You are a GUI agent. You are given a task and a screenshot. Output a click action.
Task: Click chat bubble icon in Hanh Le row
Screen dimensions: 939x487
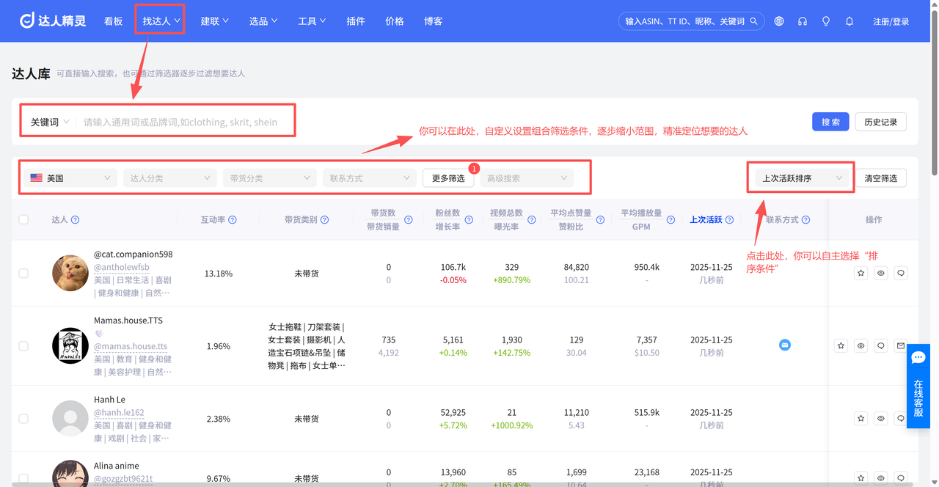pos(902,418)
